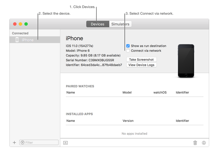Click the Name header in Paired Watches
Viewport: 220px width, 152px height.
(71, 93)
